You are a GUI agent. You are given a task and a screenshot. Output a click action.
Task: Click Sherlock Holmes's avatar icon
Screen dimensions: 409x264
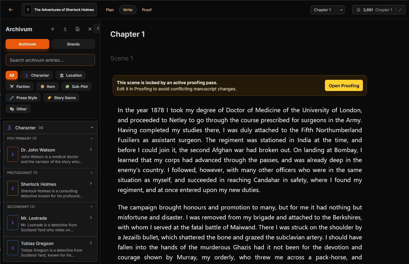click(13, 188)
